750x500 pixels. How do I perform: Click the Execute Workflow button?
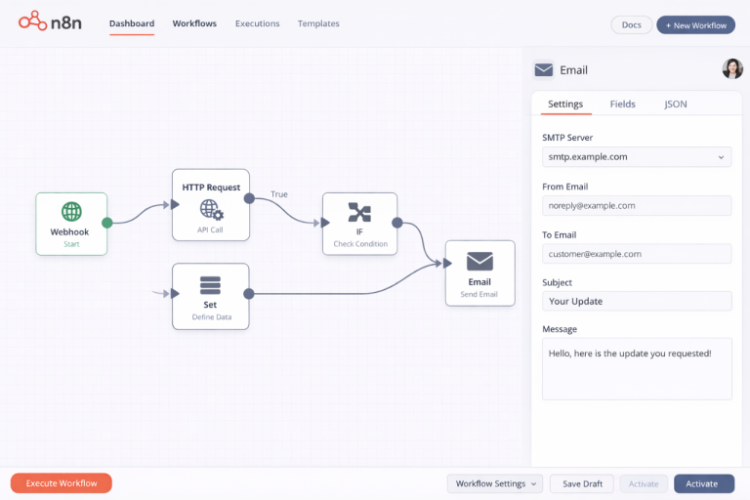coord(62,483)
